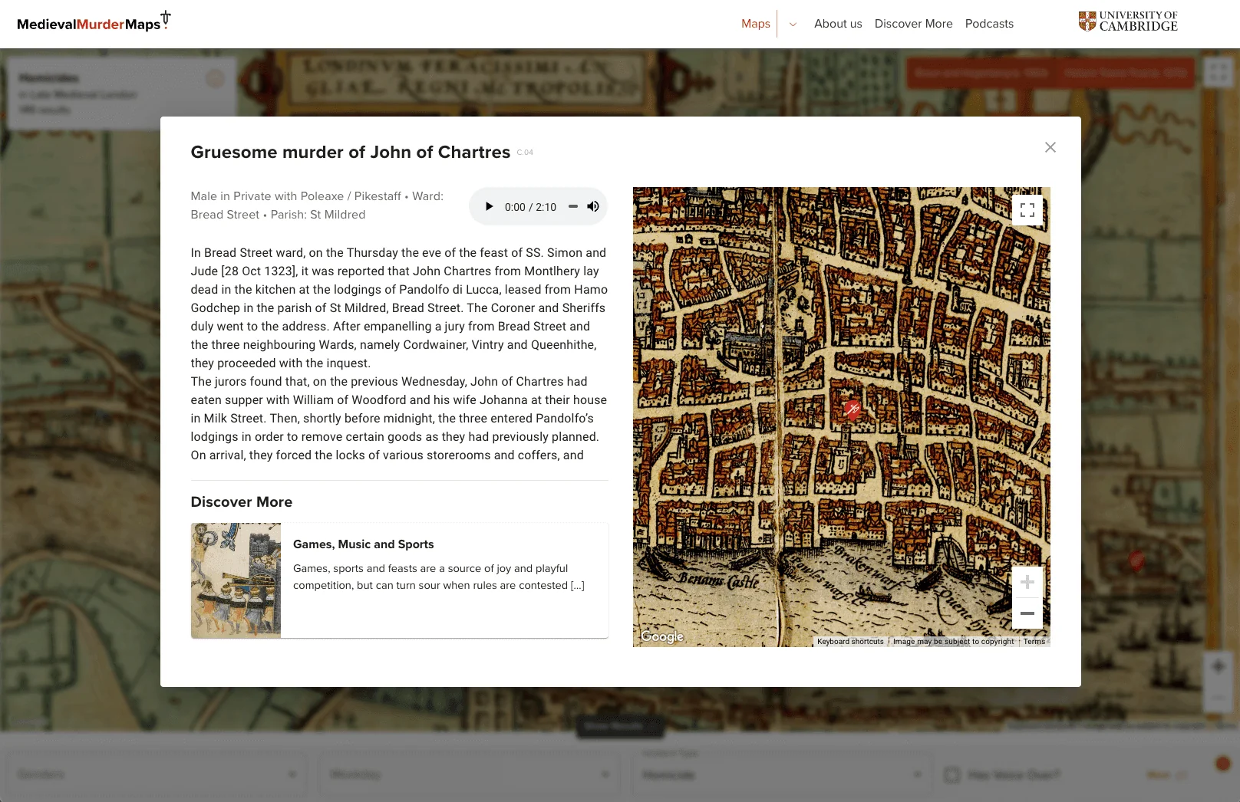The width and height of the screenshot is (1240, 802).
Task: Click the University of Cambridge logo
Action: point(1128,21)
